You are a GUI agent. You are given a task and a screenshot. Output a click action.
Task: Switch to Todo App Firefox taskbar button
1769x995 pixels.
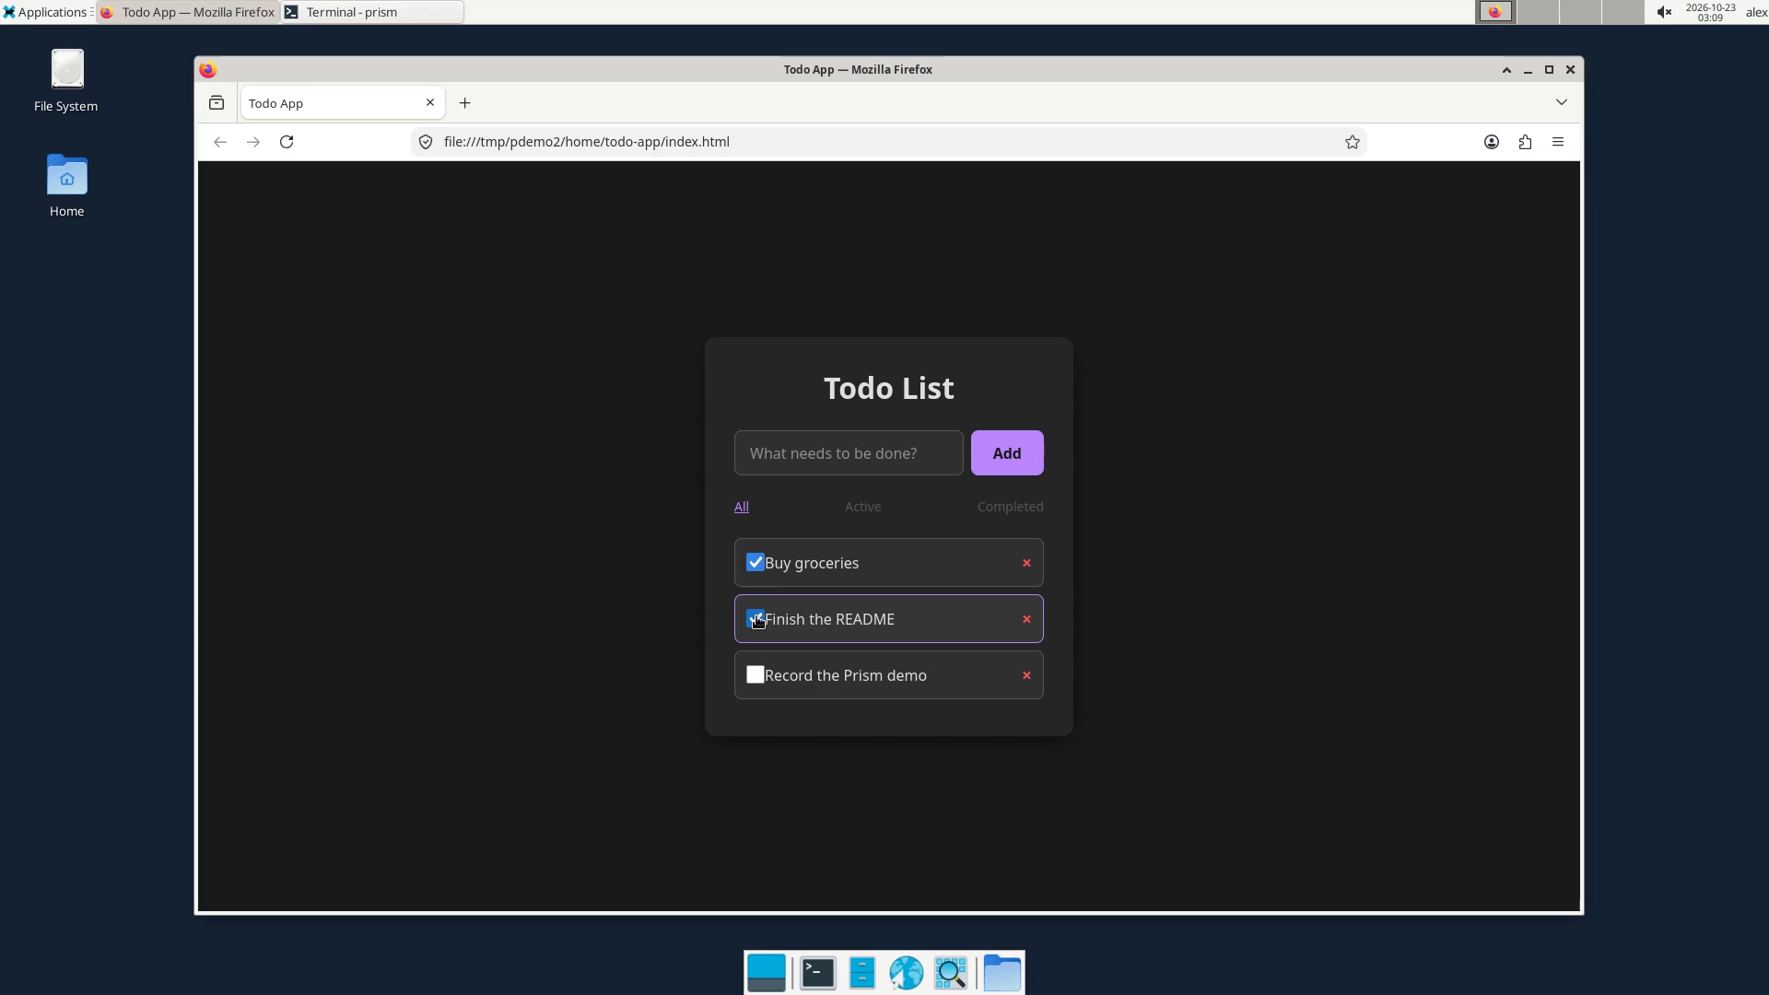(x=188, y=12)
